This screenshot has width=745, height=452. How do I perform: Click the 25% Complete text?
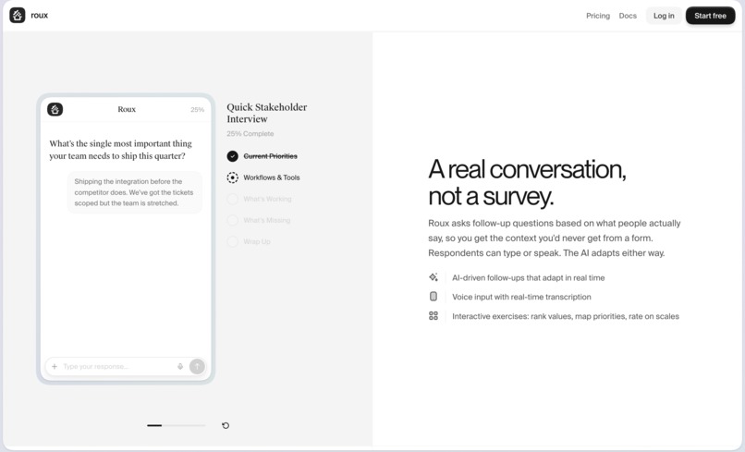pos(250,133)
